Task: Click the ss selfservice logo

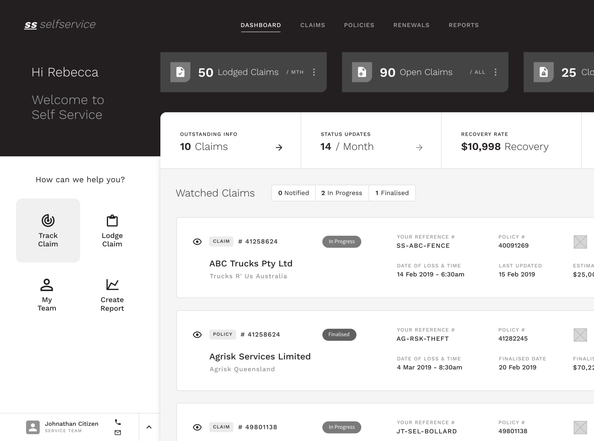Action: 59,24
